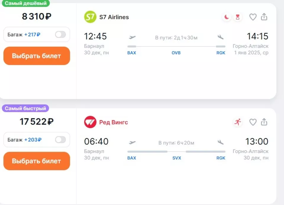The height and width of the screenshot is (205, 284).
Task: Share the Red Wings ticket
Action: pos(264,122)
